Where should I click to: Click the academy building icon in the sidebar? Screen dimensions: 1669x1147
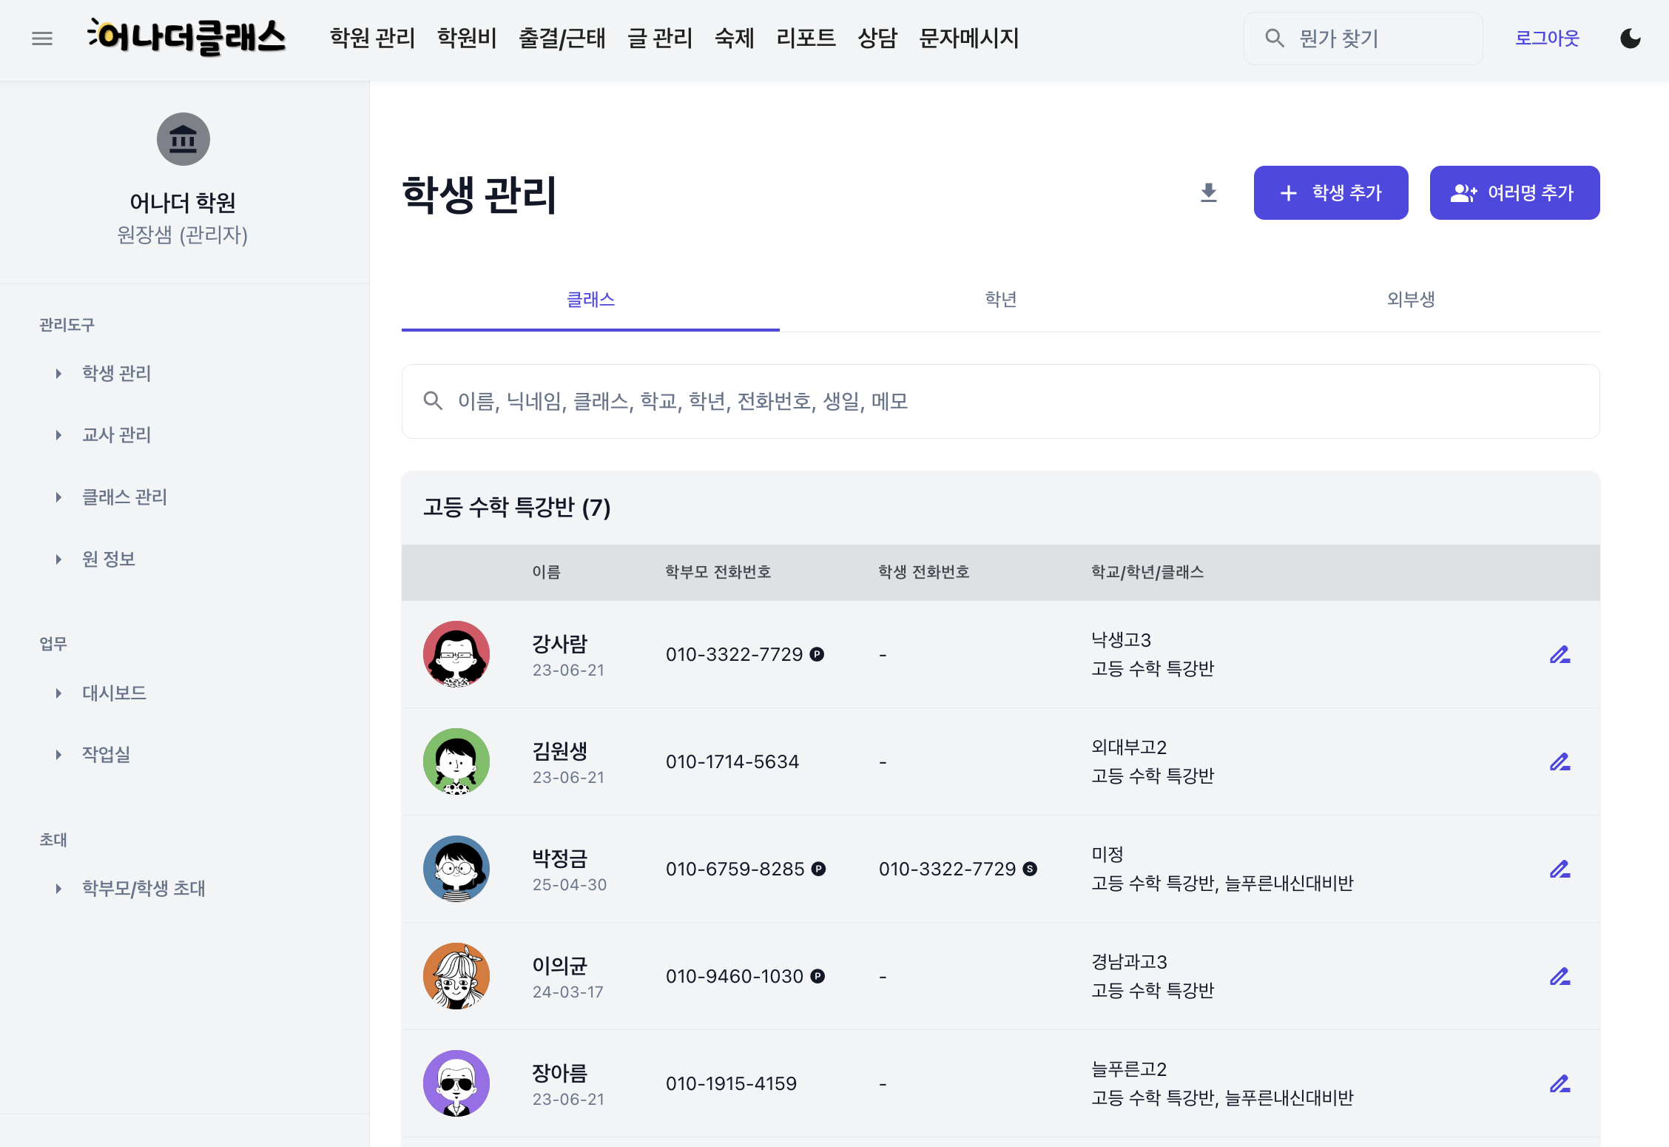click(x=183, y=139)
